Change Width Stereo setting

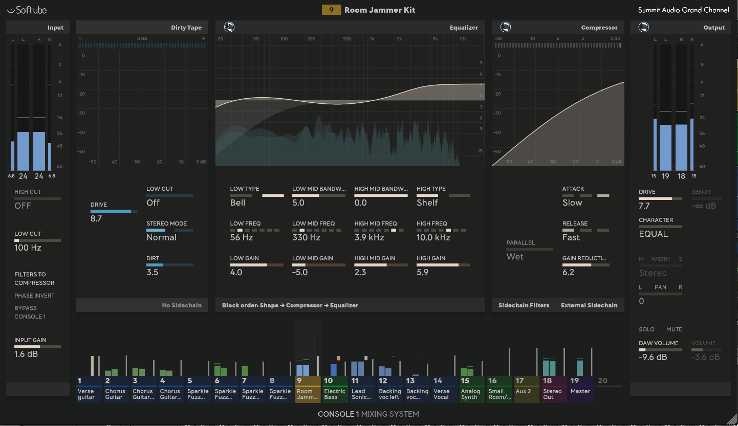click(x=653, y=273)
